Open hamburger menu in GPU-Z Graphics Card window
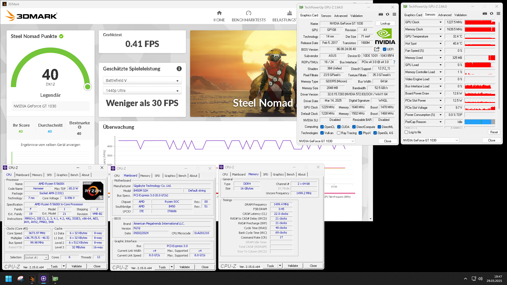 (394, 15)
